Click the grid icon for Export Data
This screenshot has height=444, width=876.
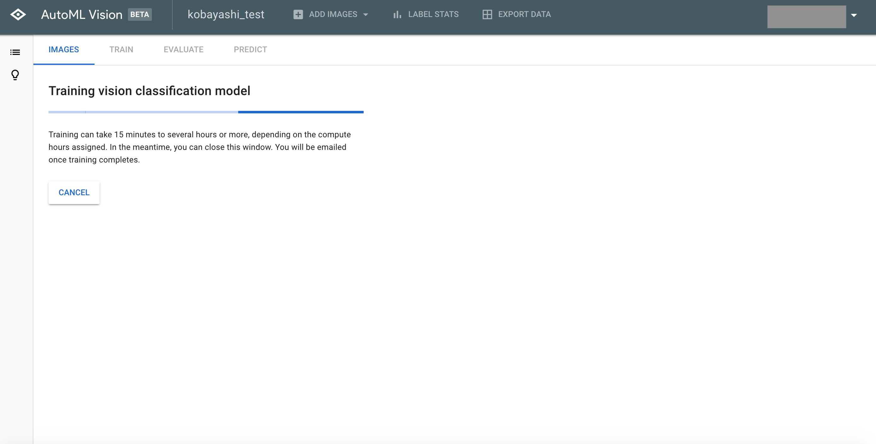(487, 14)
